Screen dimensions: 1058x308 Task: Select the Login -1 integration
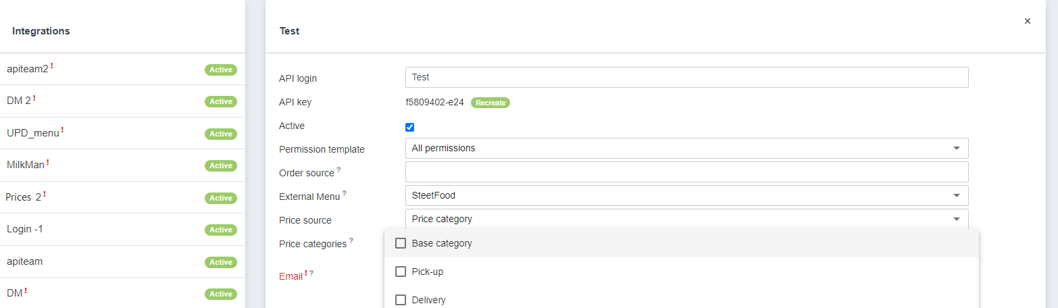tap(25, 229)
